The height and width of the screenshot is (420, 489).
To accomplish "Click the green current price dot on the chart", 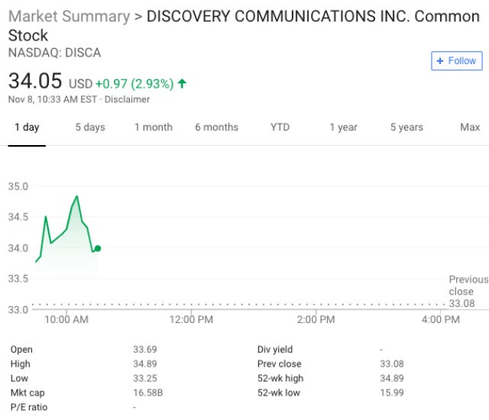I will (x=98, y=248).
